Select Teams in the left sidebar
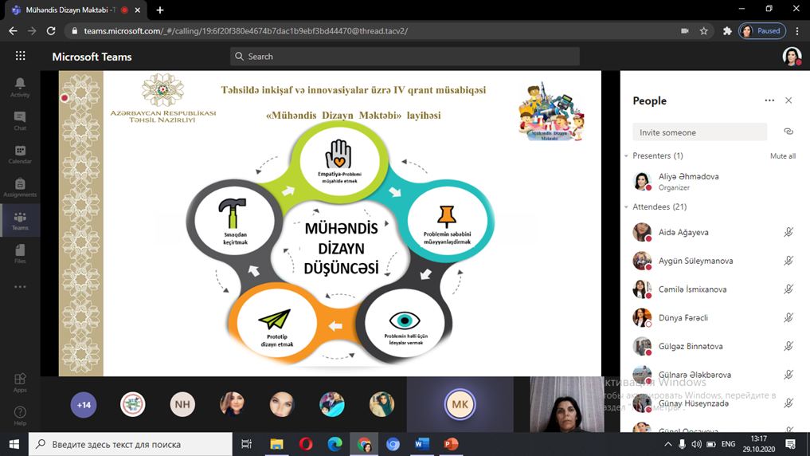This screenshot has height=456, width=810. [20, 221]
